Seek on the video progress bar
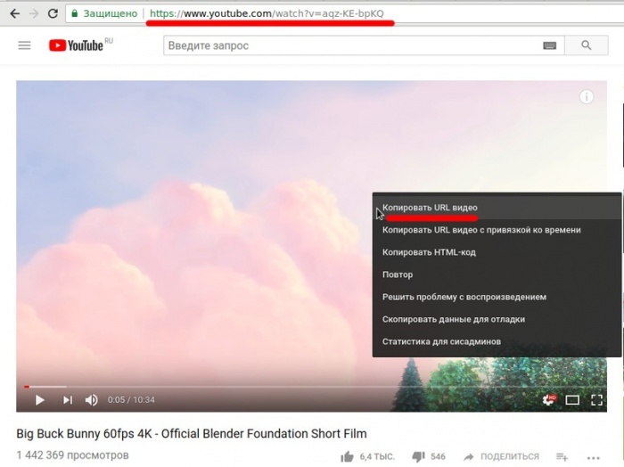The image size is (624, 467). click(311, 386)
